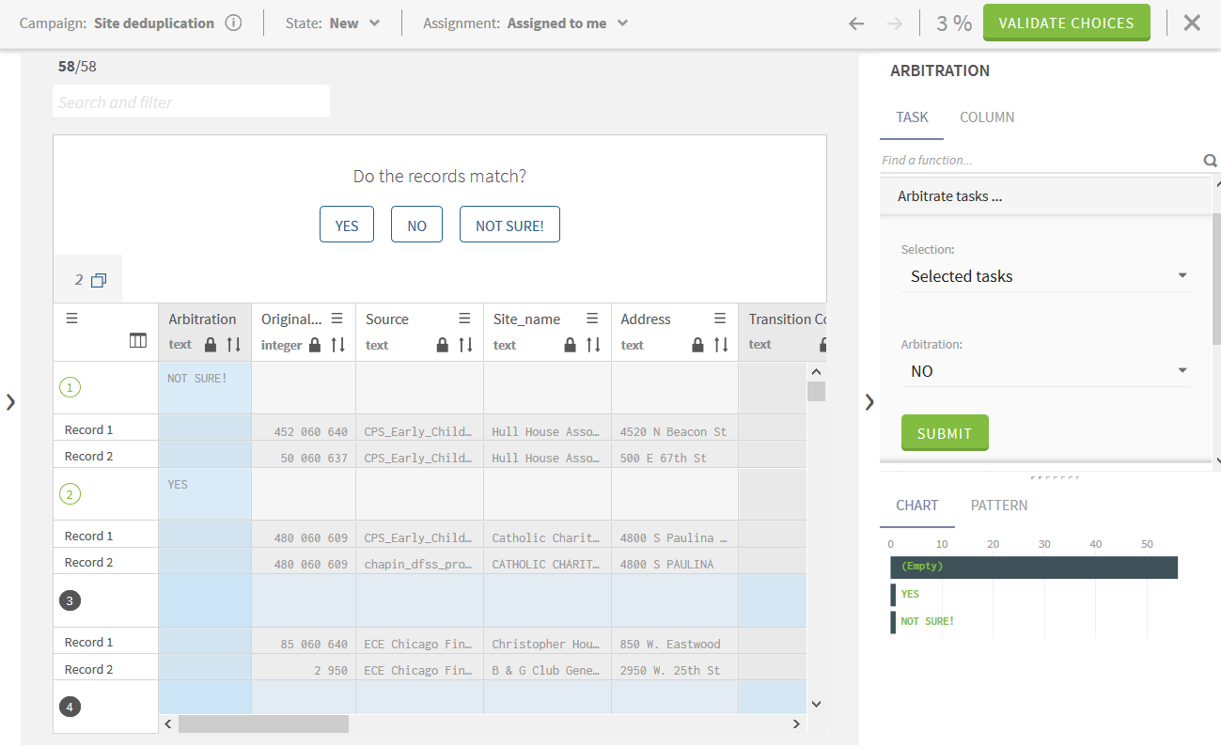Select task group 2 circle
This screenshot has width=1221, height=747.
click(70, 493)
